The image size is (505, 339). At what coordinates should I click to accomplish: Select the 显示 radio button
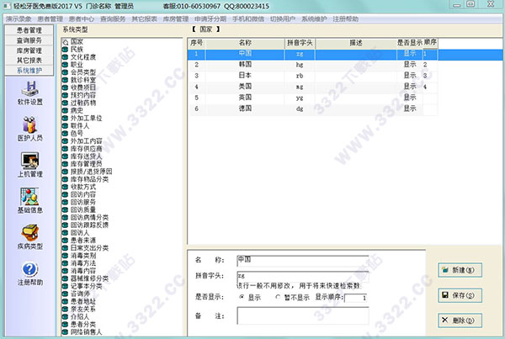pyautogui.click(x=242, y=297)
